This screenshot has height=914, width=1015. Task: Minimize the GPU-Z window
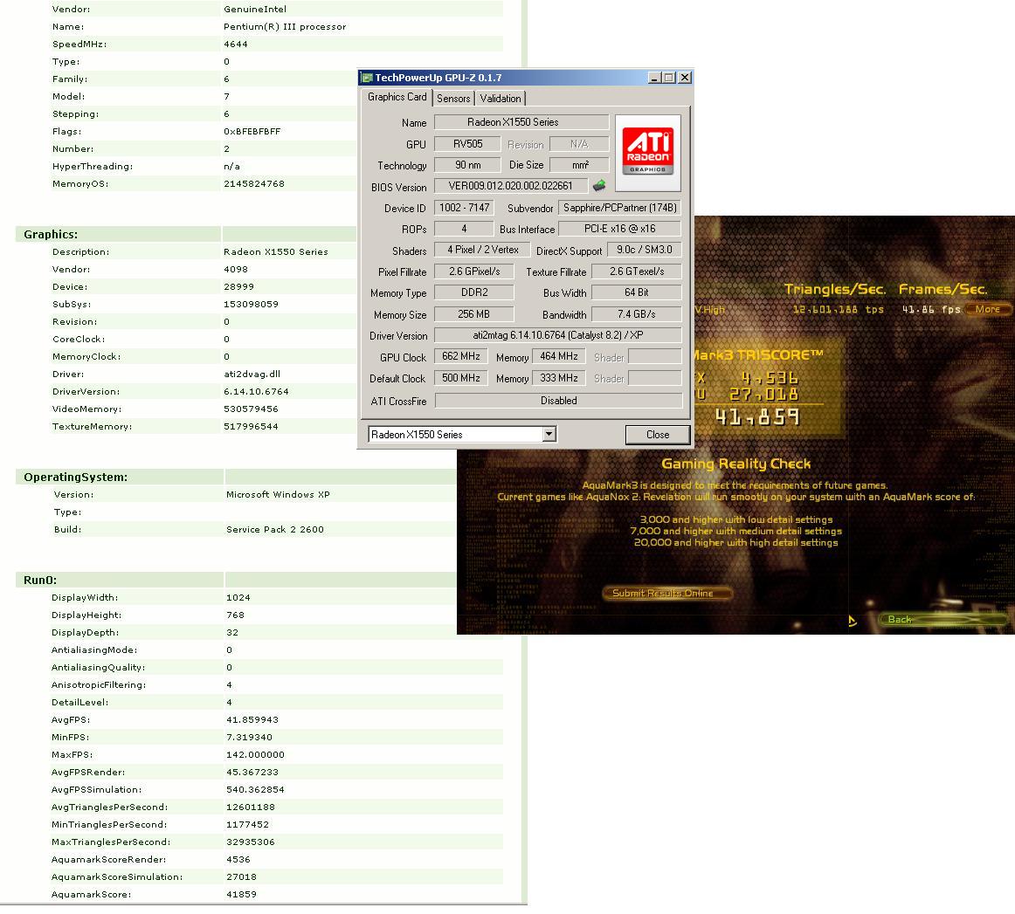654,78
